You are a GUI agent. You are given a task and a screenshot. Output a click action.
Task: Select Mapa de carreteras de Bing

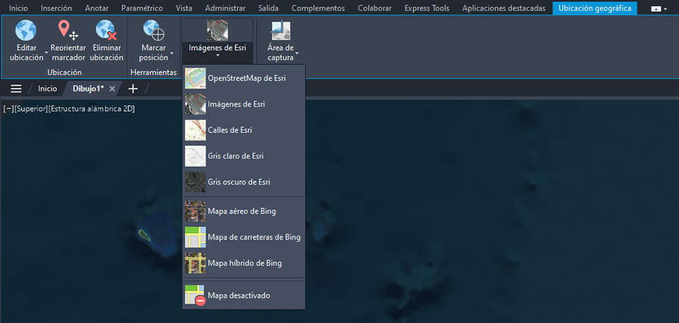[244, 237]
